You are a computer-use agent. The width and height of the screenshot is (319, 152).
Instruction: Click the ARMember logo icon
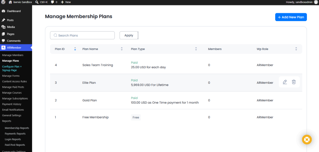3,48
